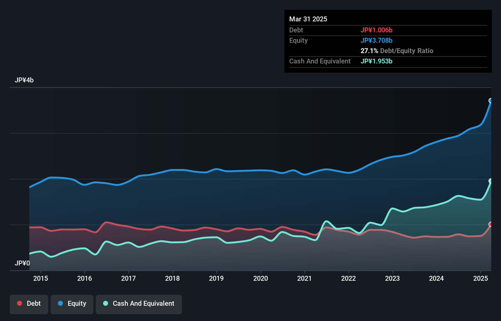Viewport: 501px width, 321px height.
Task: Click the 2022 x-axis label
Action: [x=348, y=278]
